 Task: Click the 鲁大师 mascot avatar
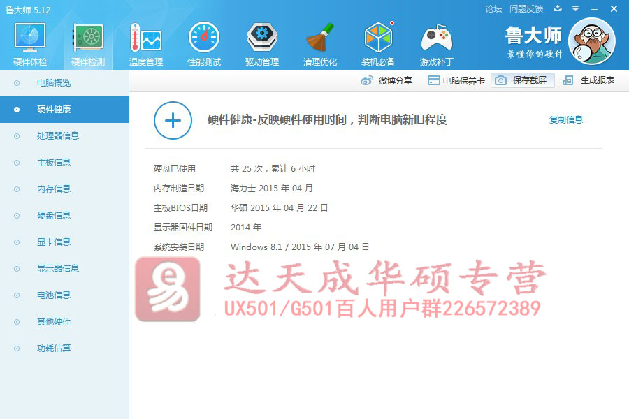(592, 41)
